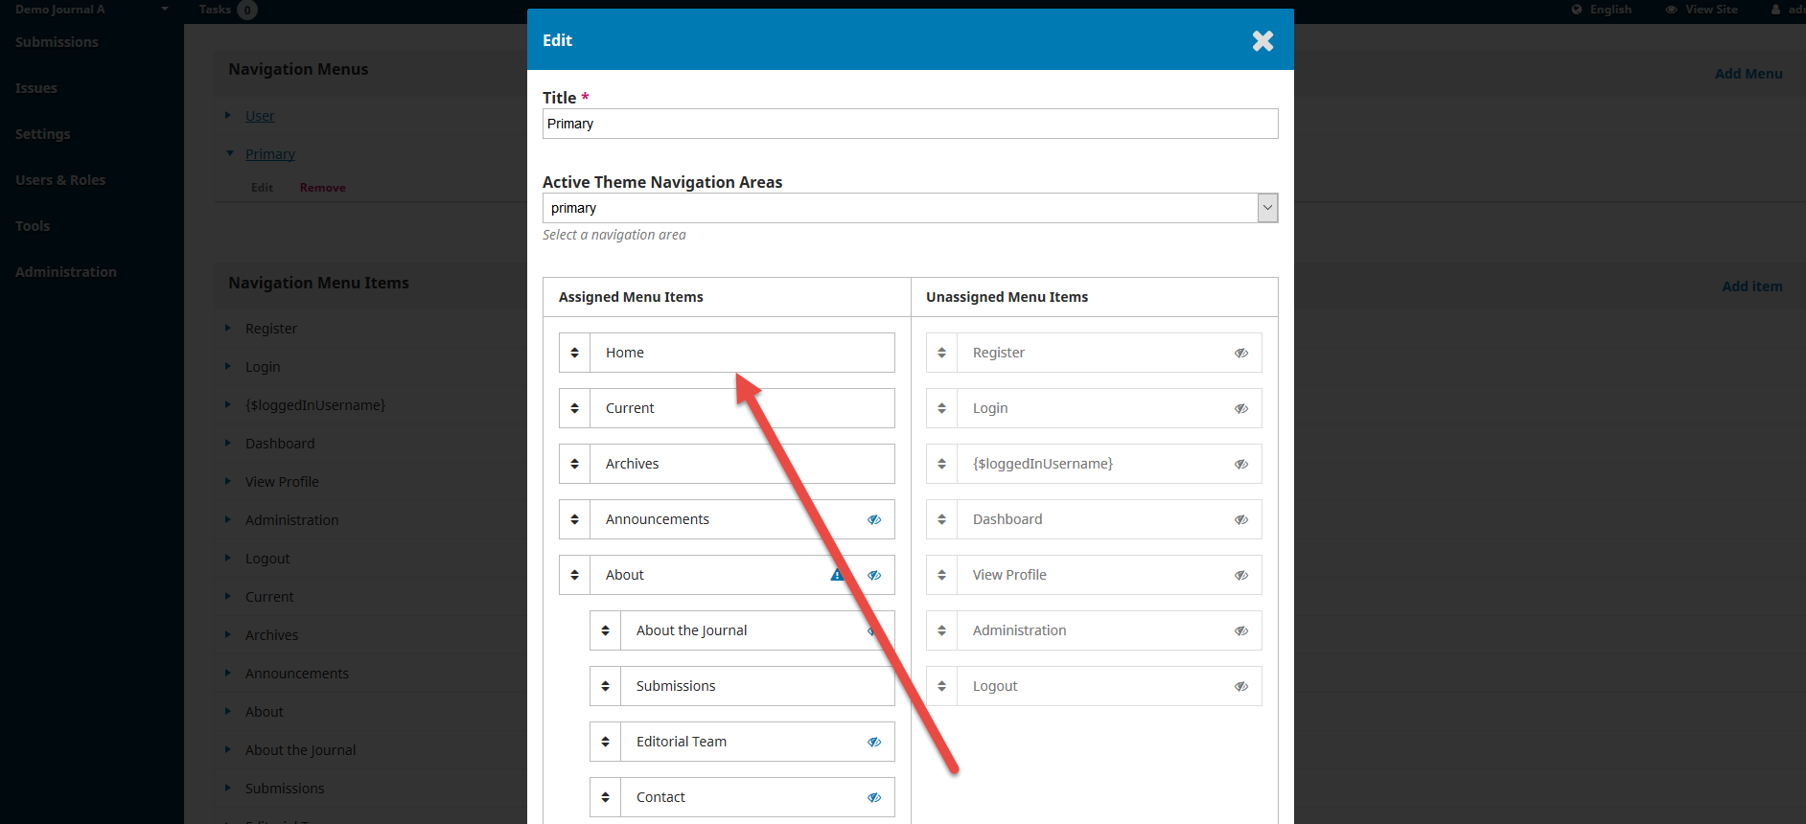
Task: Expand the Login item in Navigation Menu Items
Action: click(228, 366)
